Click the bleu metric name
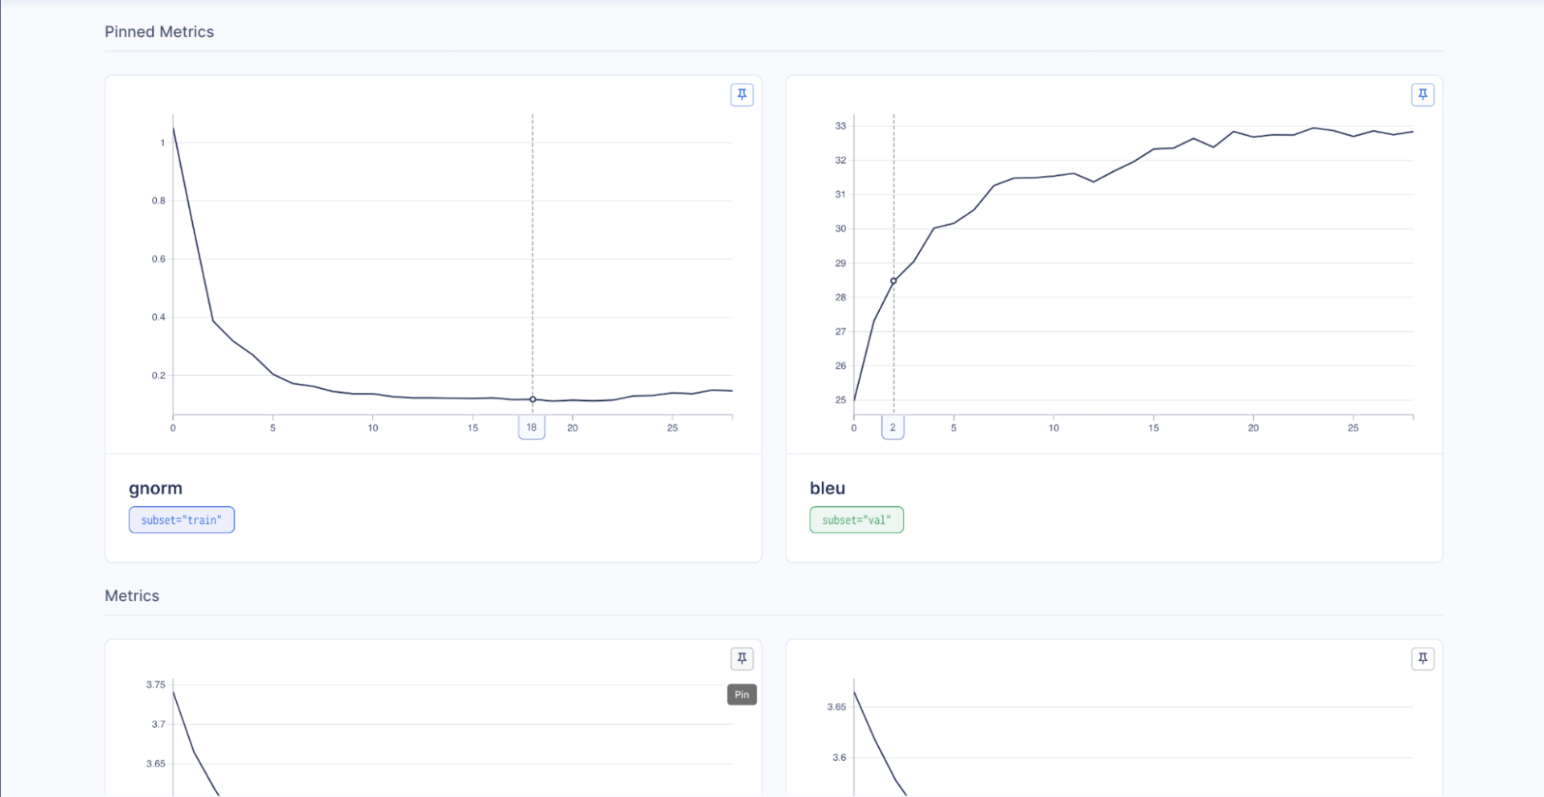Viewport: 1544px width, 797px height. (827, 488)
